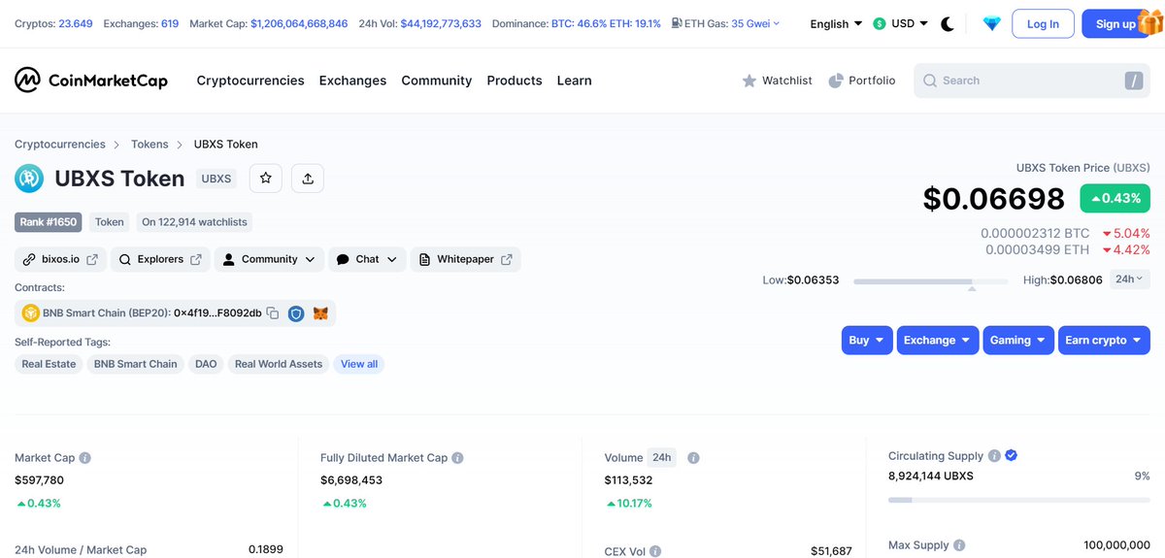Open the Whitepaper link

pos(465,259)
